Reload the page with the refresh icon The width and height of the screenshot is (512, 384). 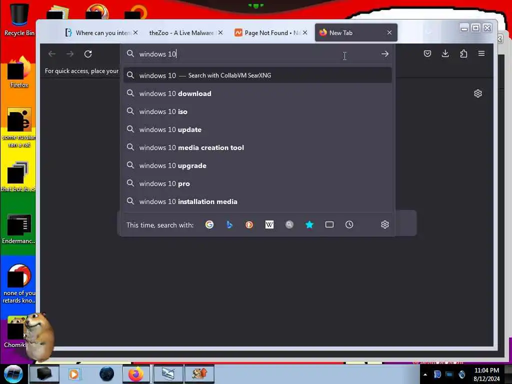(88, 54)
